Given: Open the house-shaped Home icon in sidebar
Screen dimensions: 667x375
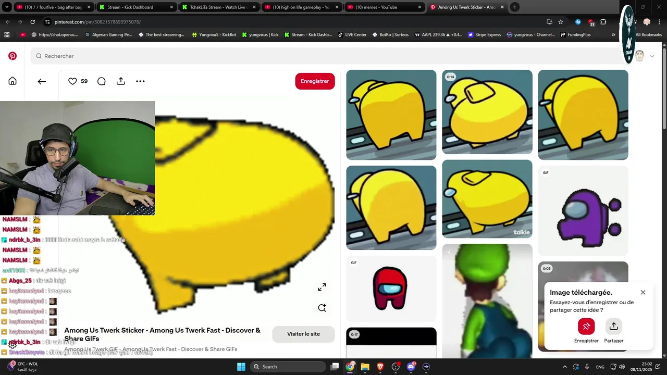Looking at the screenshot, I should [x=13, y=81].
